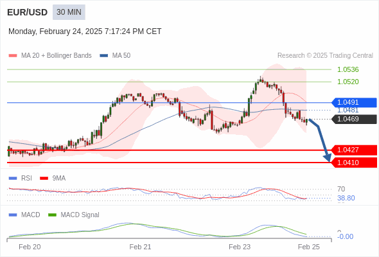Image resolution: width=379 pixels, height=257 pixels.
Task: Click the Research © 2025 Trading Central credit
Action: tap(325, 56)
